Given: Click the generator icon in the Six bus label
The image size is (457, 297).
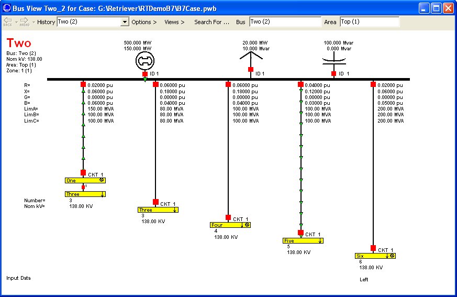Looking at the screenshot, I should pyautogui.click(x=392, y=256).
